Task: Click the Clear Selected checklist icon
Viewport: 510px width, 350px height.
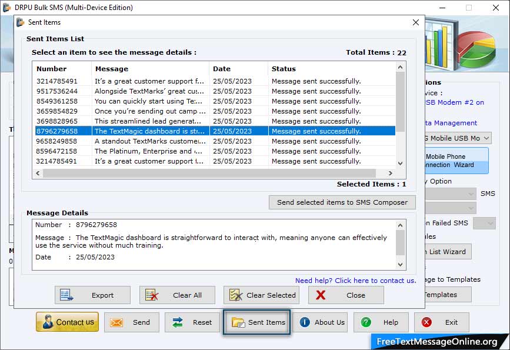Action: click(x=236, y=295)
